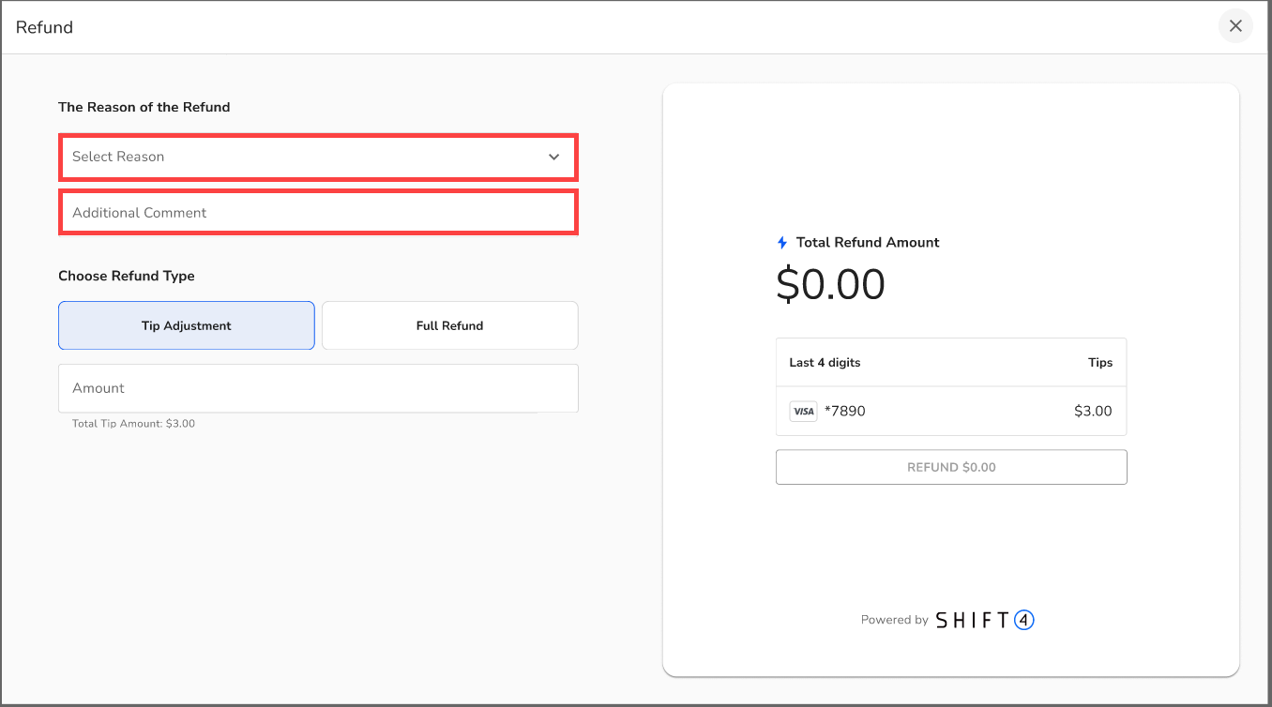Switch to Full Refund type
The height and width of the screenshot is (707, 1272).
point(449,325)
